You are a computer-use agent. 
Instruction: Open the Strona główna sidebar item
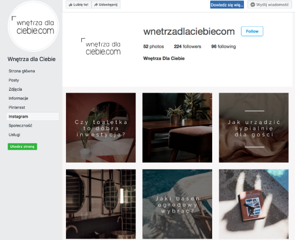(22, 71)
